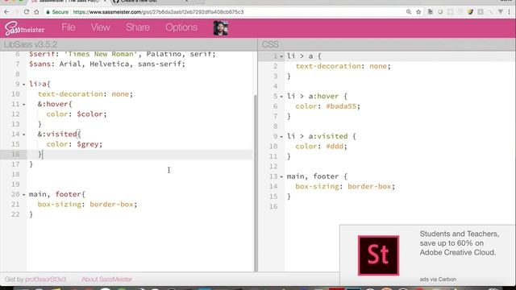Open the Share menu
This screenshot has height=290, width=516.
click(138, 27)
